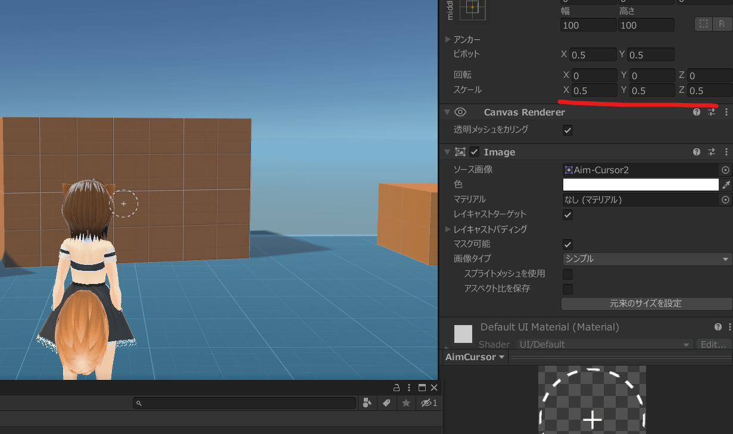Click the Search by Label tag icon
Screen dimensions: 733x434
(386, 403)
